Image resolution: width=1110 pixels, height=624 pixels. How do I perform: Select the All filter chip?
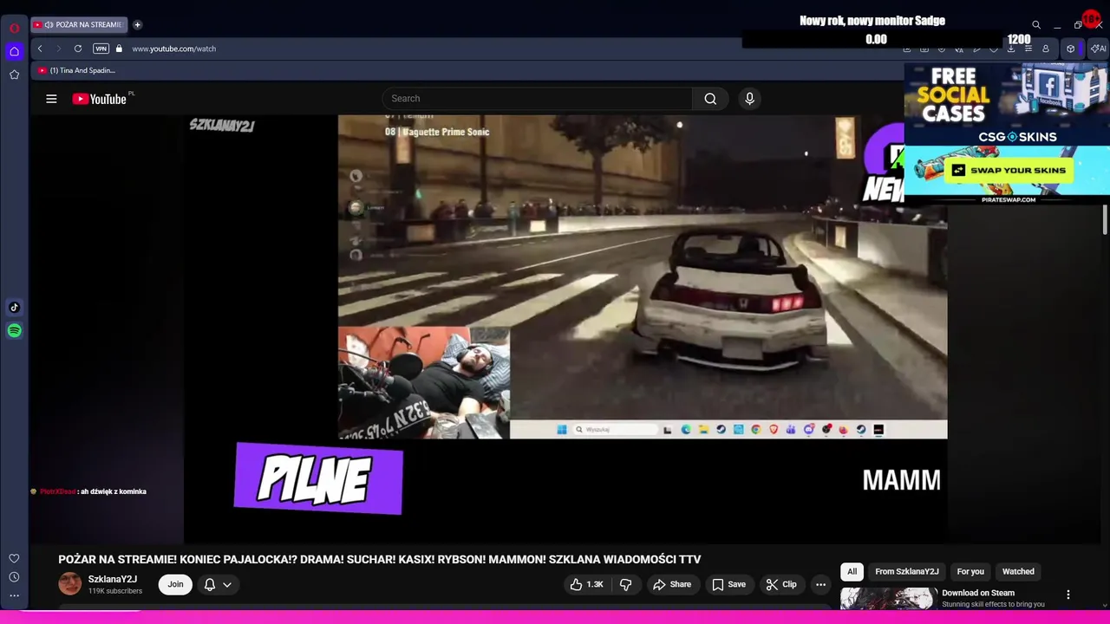[852, 571]
